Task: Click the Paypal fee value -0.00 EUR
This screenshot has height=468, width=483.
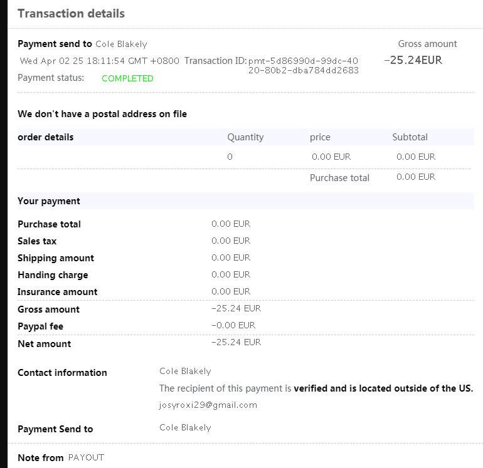Action: 233,325
